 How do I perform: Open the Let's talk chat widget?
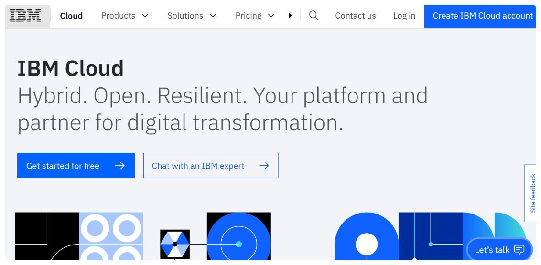492,250
